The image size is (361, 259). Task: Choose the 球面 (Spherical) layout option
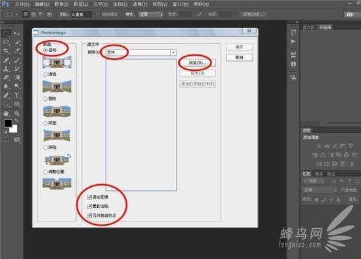[x=45, y=123]
